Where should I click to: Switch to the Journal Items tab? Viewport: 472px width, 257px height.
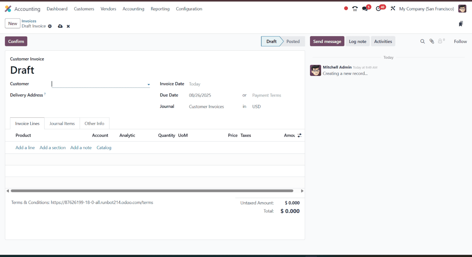point(62,123)
